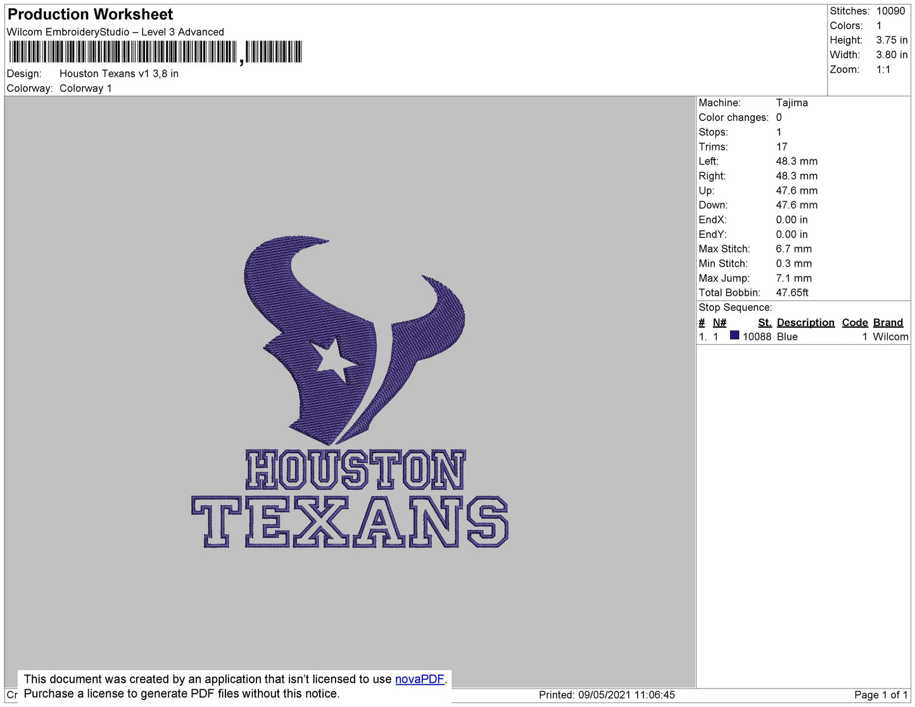
Task: Click the EndX value 0.00 in
Action: tap(792, 220)
